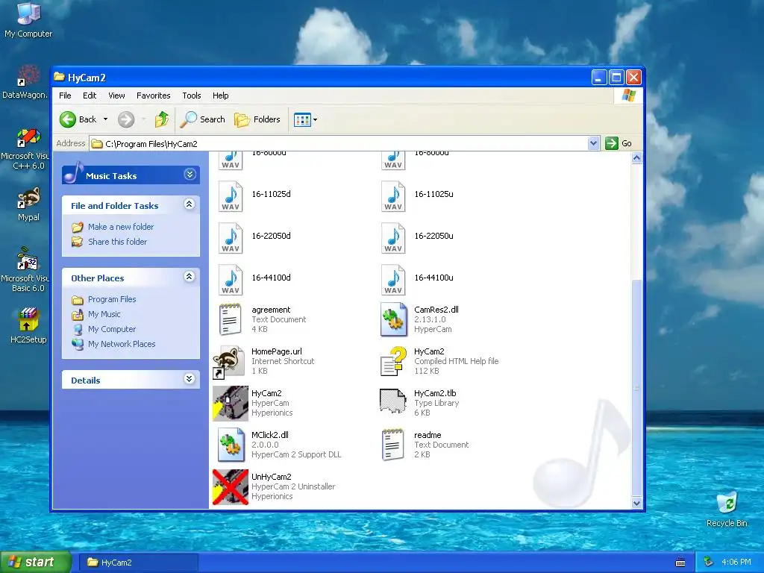Expand the Music Tasks panel
764x573 pixels.
tap(190, 175)
